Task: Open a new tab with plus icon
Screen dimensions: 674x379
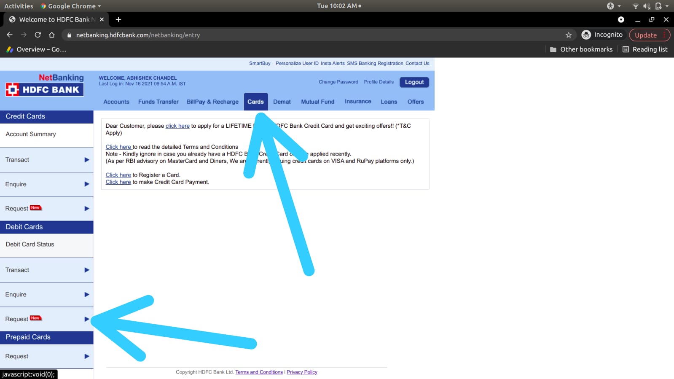Action: pos(118,19)
